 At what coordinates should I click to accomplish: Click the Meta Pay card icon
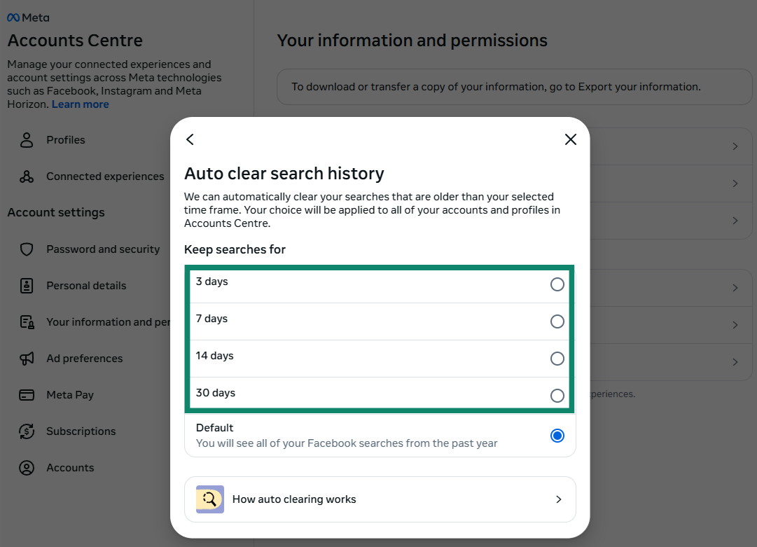(x=26, y=394)
